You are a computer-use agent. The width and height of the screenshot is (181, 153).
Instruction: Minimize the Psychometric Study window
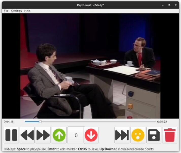click(163, 5)
